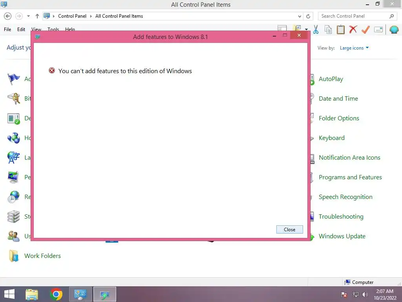
Task: Click the navigation pane toolbar icon
Action: pos(282,28)
